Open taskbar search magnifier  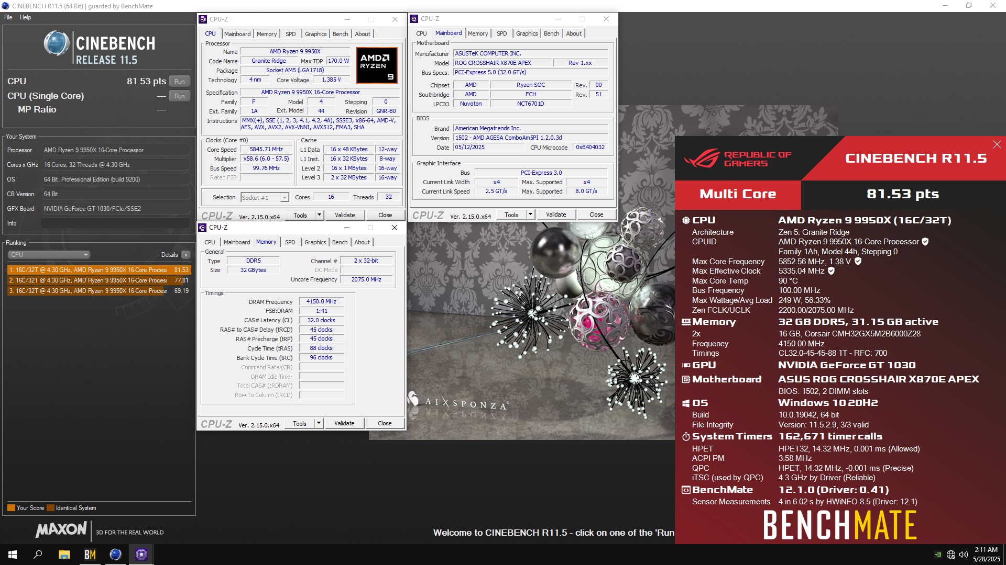(38, 555)
